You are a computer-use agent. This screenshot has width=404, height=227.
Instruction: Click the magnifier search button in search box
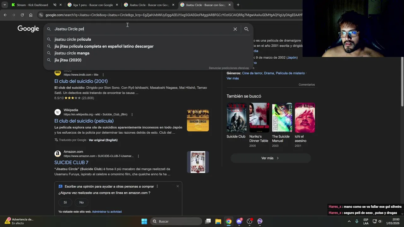pos(247,29)
